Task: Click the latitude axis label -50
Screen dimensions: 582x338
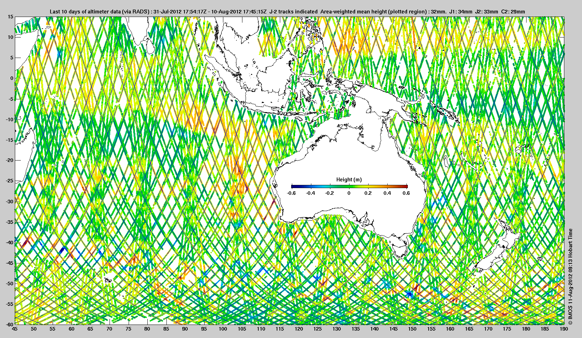Action: [x=10, y=284]
